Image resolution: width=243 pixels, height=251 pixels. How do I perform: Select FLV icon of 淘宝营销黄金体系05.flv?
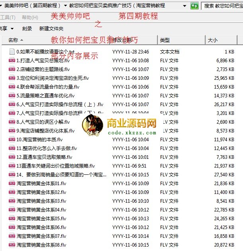pyautogui.click(x=12, y=219)
